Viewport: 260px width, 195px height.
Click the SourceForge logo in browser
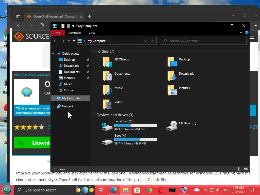tap(32, 36)
